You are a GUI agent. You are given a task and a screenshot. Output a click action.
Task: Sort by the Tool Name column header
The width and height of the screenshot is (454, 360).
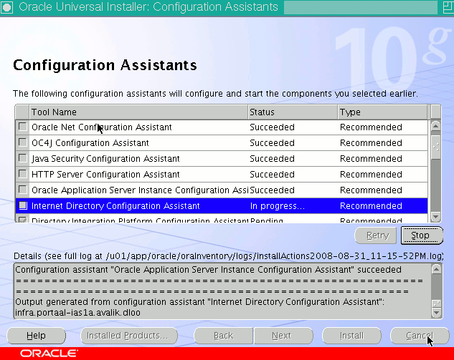(x=138, y=112)
